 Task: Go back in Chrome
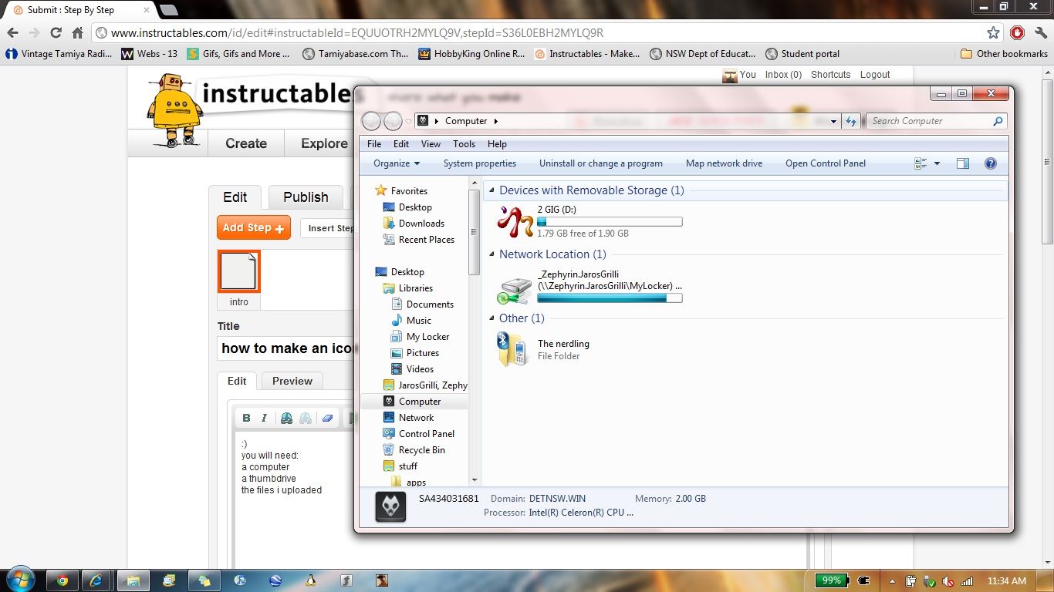click(12, 32)
